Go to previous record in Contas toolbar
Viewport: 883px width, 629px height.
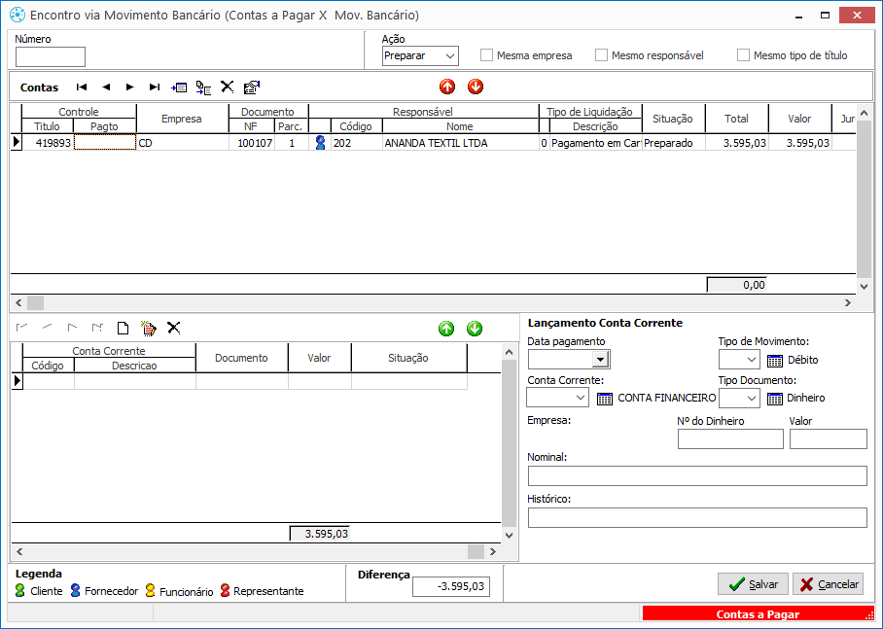(x=106, y=87)
